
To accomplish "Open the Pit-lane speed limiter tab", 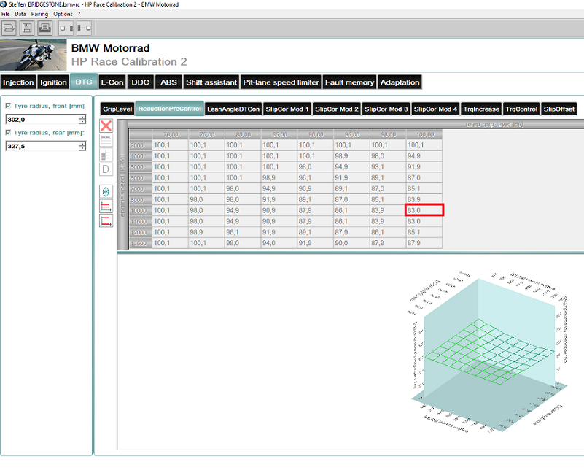I will coord(281,82).
